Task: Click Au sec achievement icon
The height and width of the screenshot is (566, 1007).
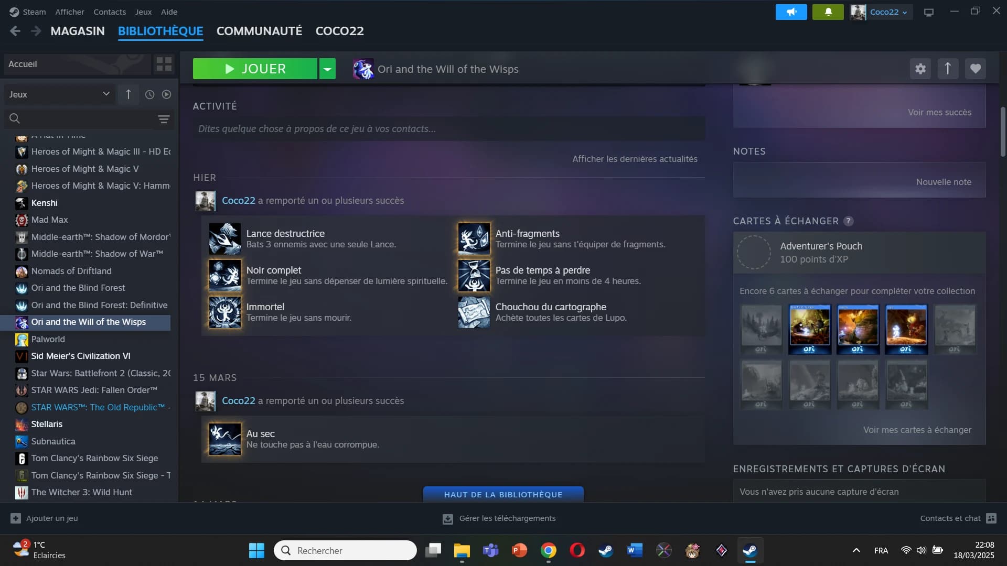Action: tap(225, 439)
